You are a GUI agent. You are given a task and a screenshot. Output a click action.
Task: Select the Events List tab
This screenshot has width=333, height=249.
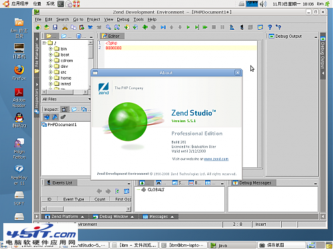point(60,183)
